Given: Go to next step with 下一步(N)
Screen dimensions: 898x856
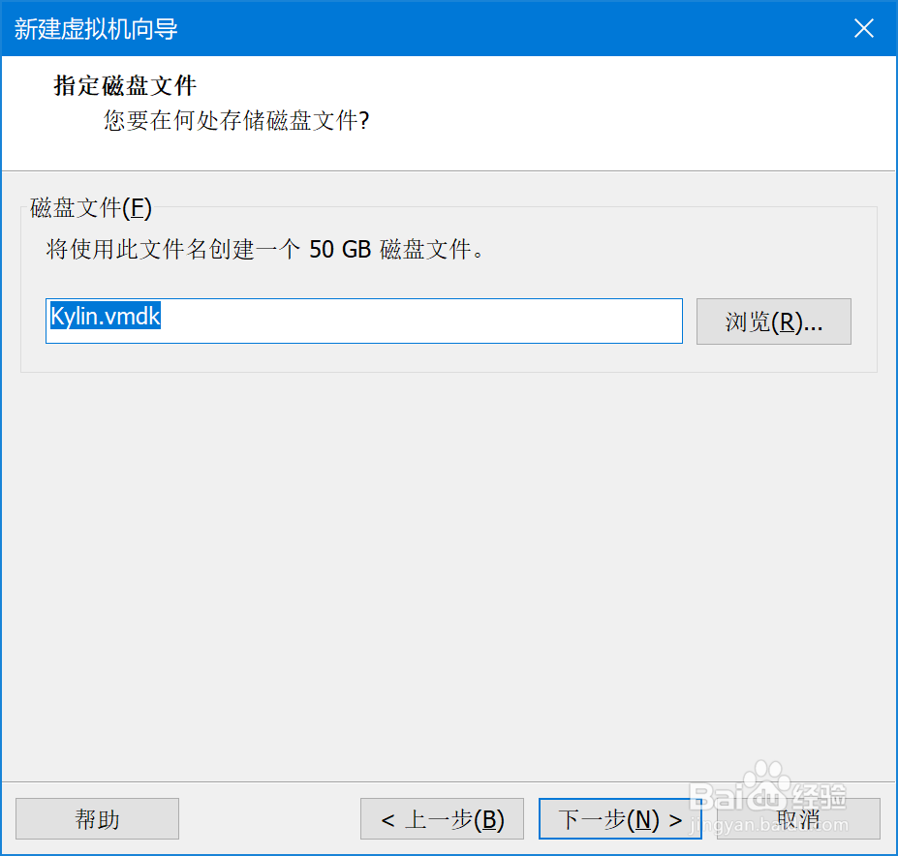Looking at the screenshot, I should coord(620,819).
